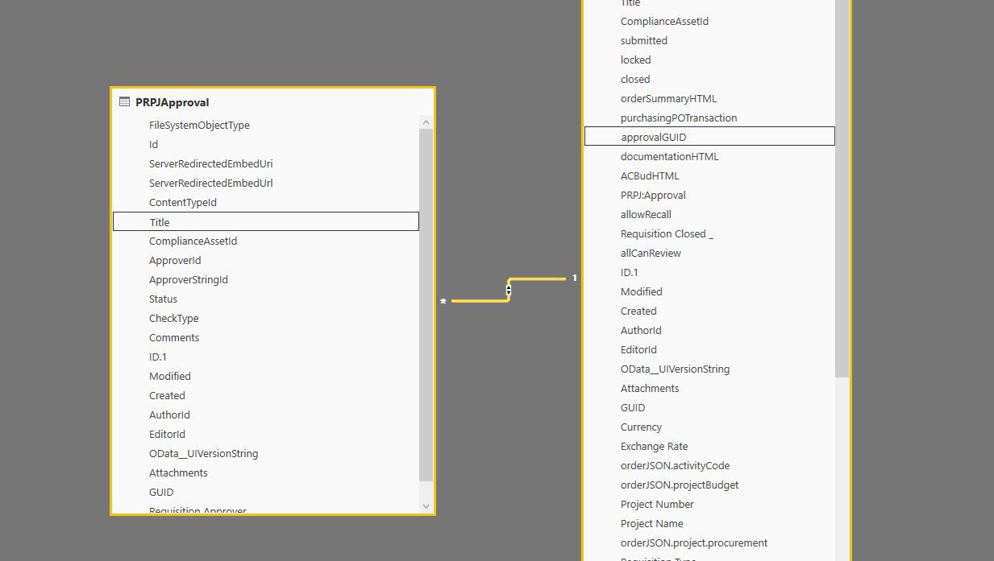Select Attachments in the PRPJApproval table
Image resolution: width=994 pixels, height=561 pixels.
point(178,472)
